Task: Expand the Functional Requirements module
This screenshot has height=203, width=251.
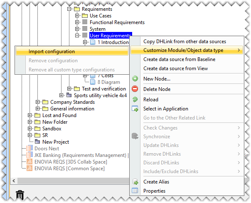Action: pos(77,22)
